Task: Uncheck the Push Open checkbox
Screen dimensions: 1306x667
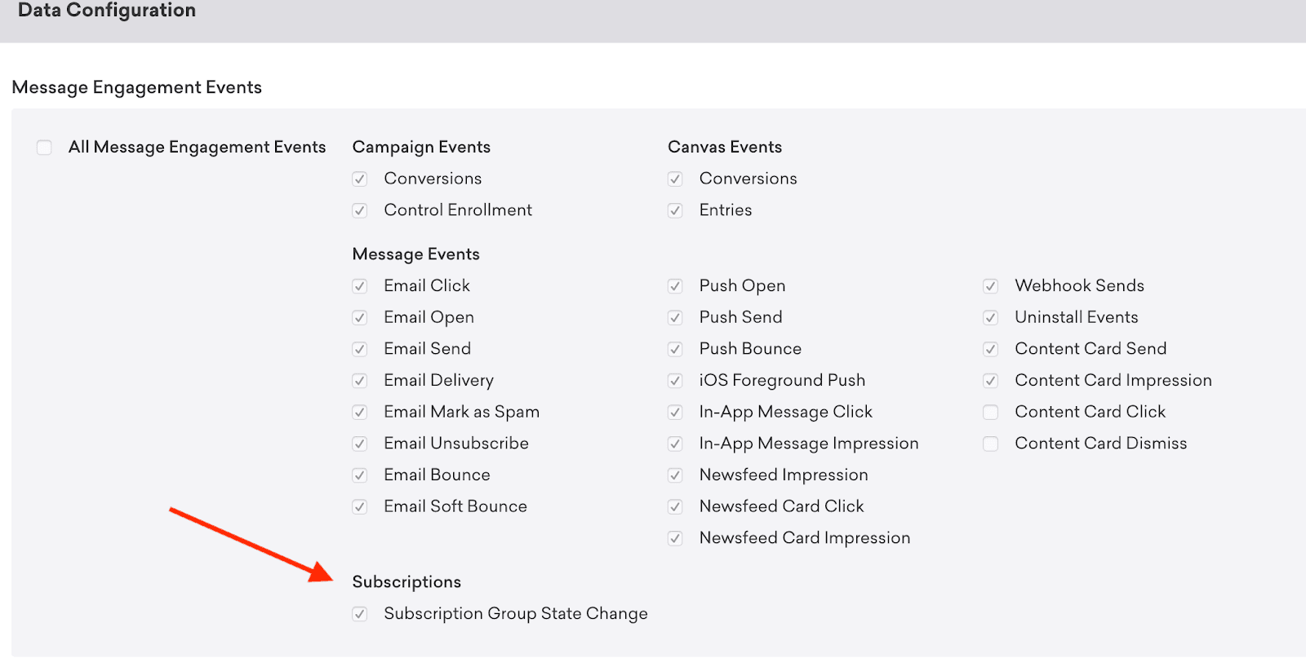Action: point(675,286)
